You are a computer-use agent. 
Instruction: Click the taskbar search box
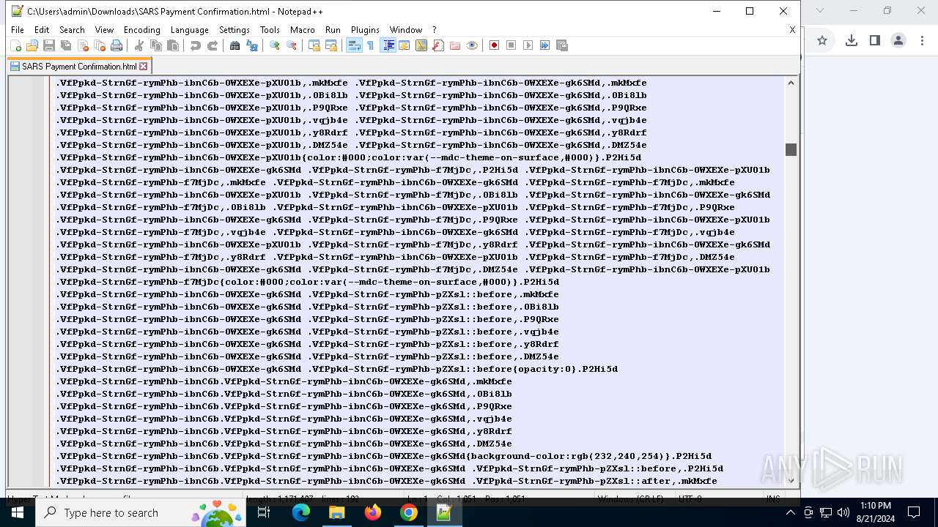(141, 512)
